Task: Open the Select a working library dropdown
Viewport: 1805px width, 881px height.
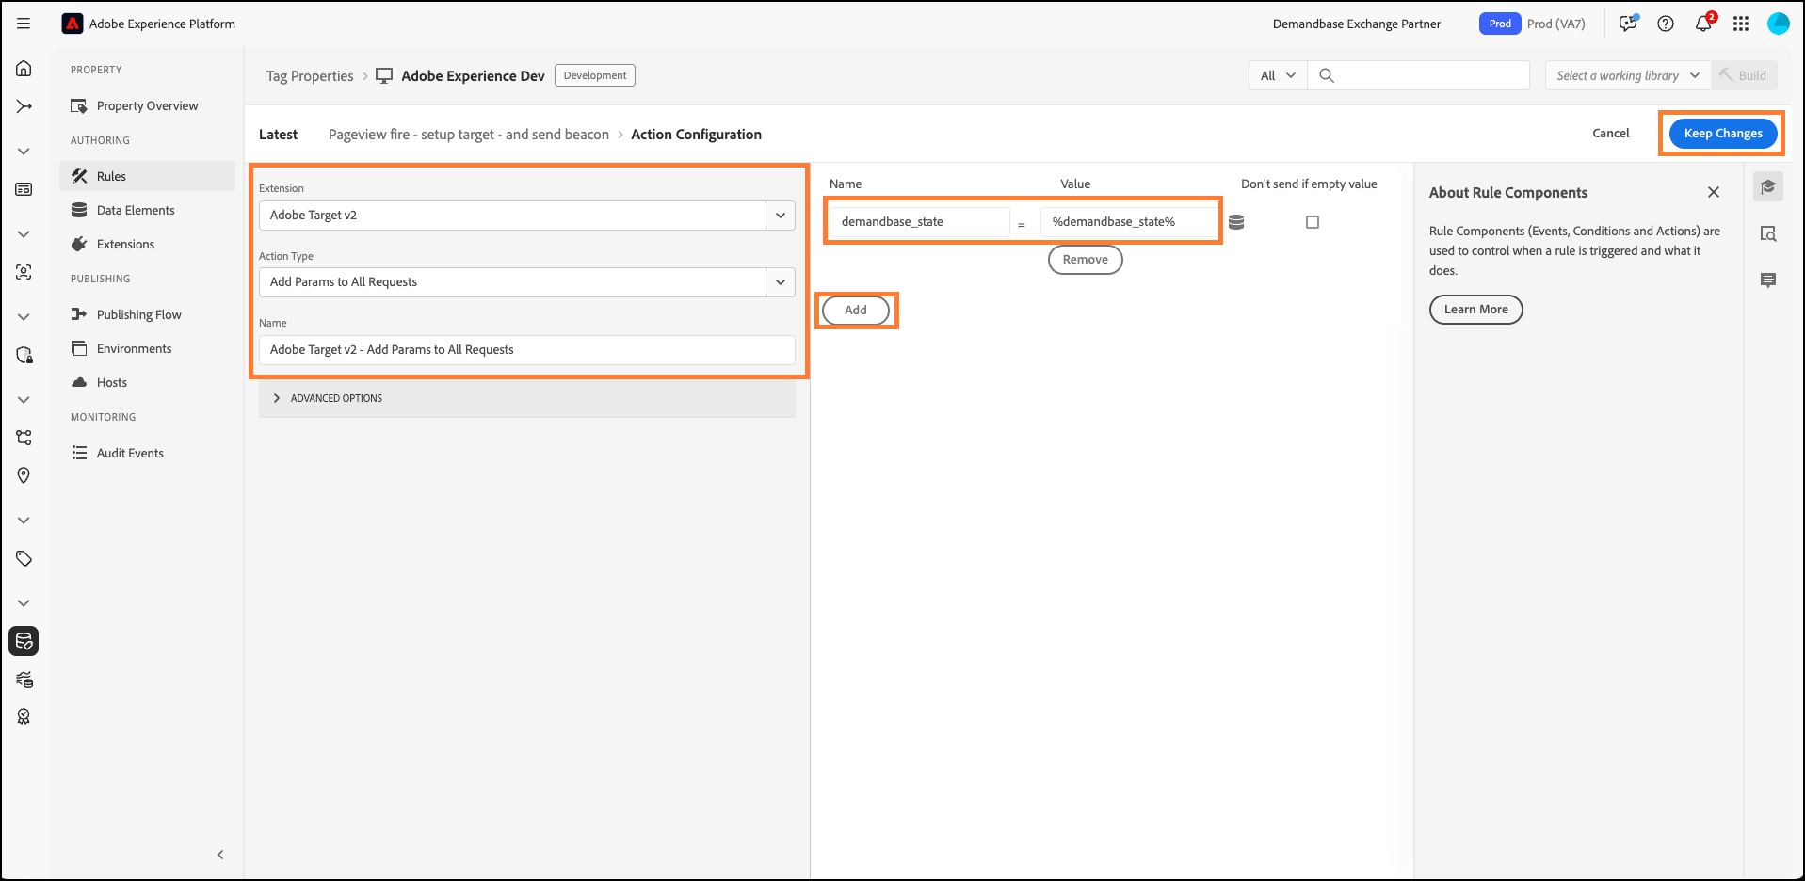Action: (1627, 75)
